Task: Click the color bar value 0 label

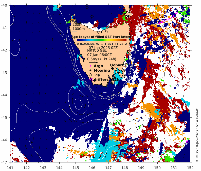Action: tap(78, 44)
